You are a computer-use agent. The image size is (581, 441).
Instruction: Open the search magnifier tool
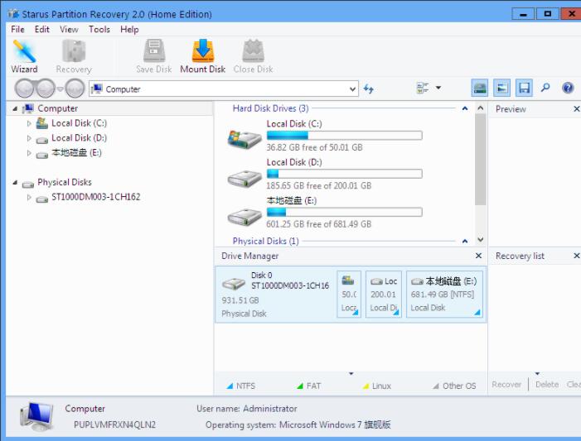point(545,88)
